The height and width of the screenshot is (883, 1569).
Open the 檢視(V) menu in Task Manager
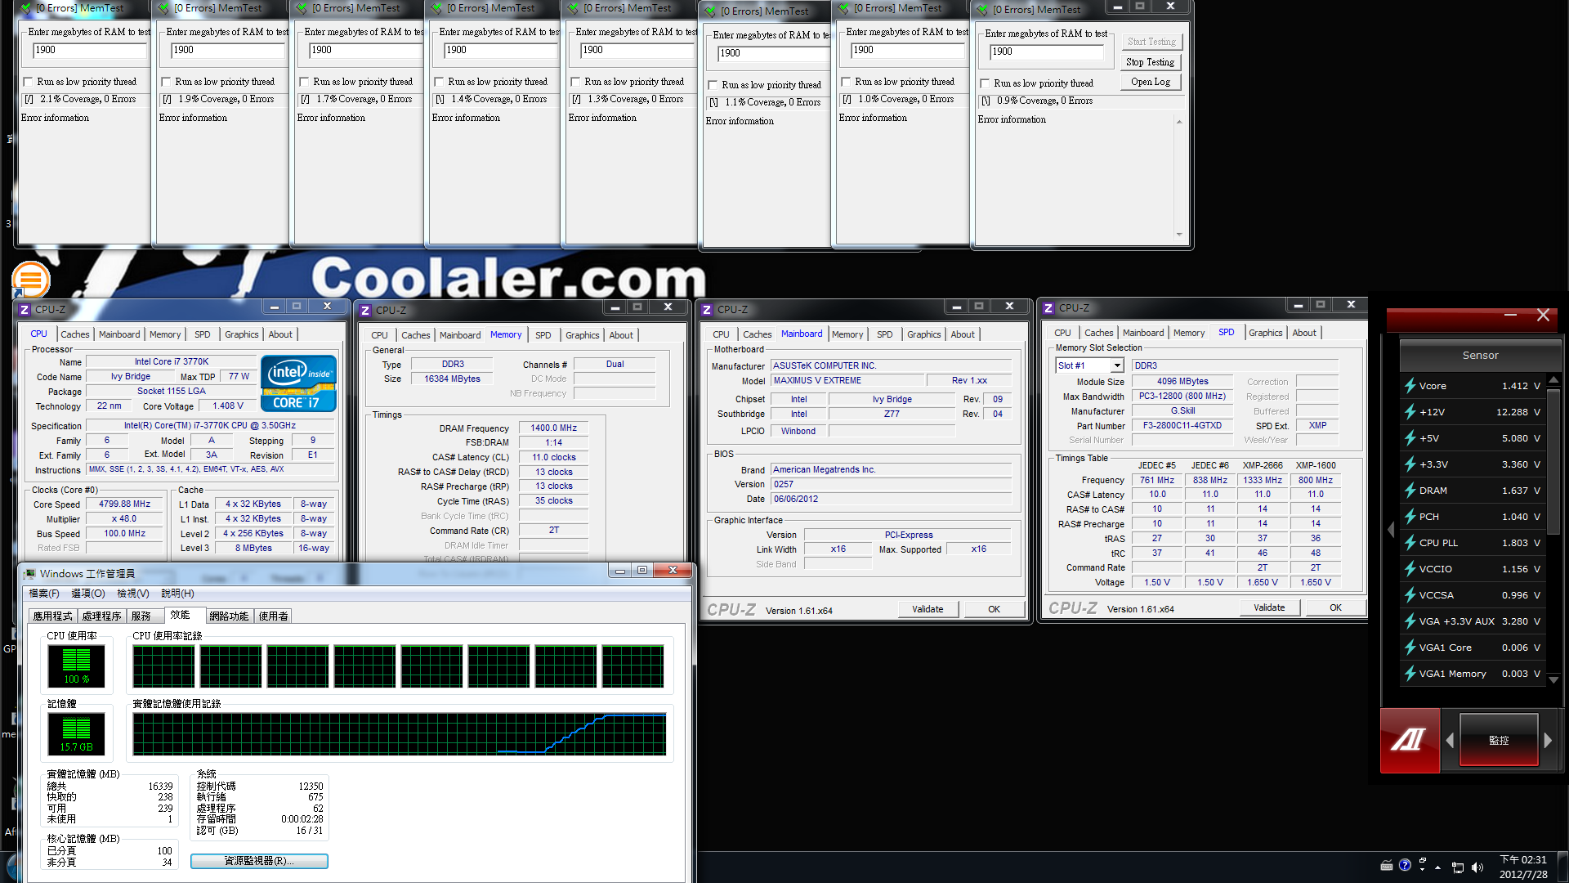[133, 594]
